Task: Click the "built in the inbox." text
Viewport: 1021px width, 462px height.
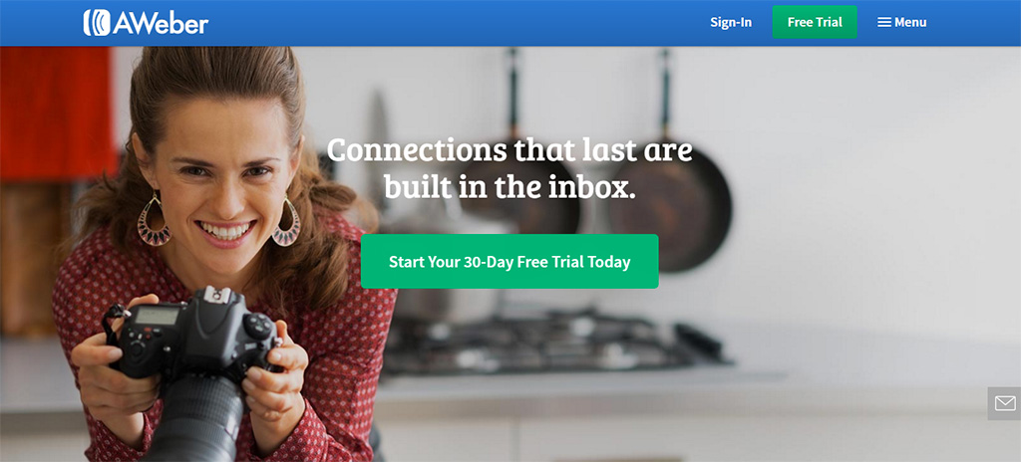Action: click(x=510, y=187)
